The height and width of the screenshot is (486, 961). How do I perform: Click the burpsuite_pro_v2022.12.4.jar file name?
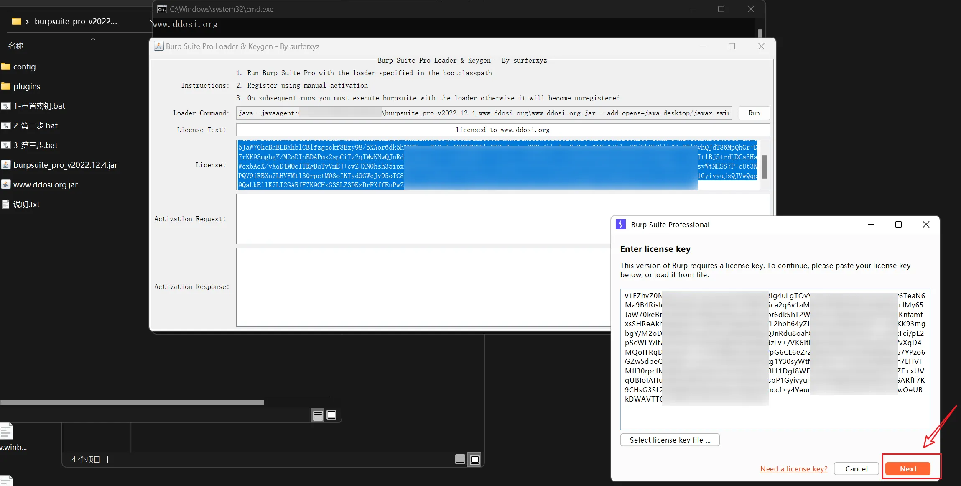point(65,165)
